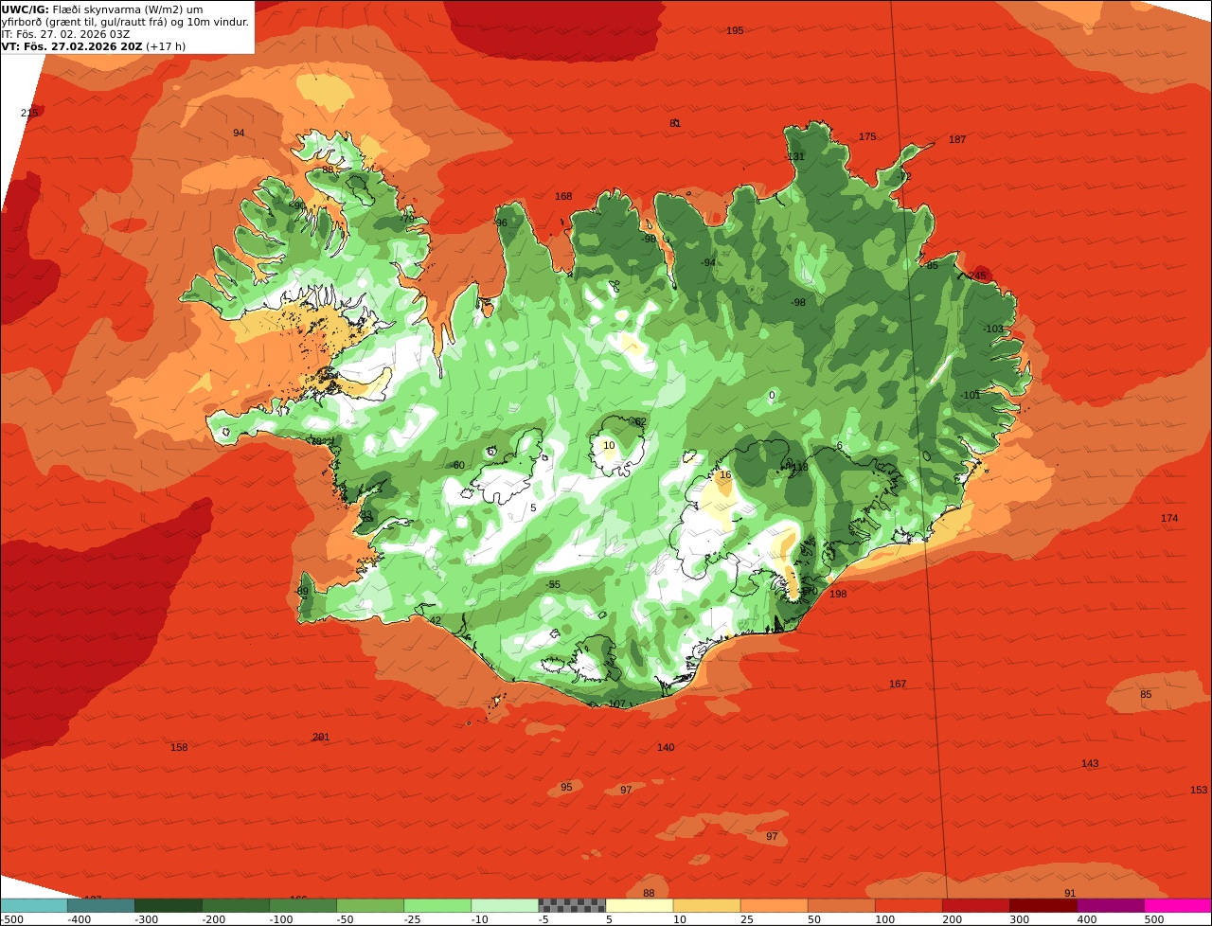The image size is (1212, 926).
Task: Click the 200 to 300 red legend swatch
Action: pos(975,905)
